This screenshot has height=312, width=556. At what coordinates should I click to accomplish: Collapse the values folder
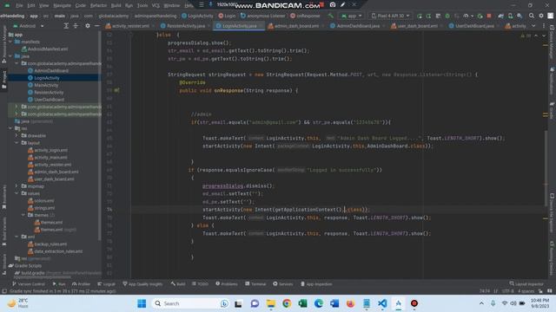pyautogui.click(x=17, y=193)
